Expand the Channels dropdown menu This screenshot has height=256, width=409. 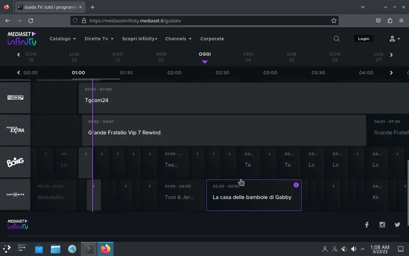tap(178, 39)
